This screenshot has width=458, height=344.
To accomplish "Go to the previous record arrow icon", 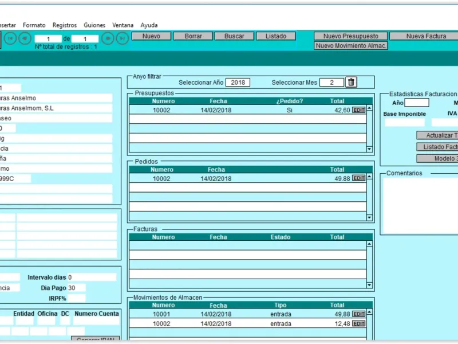I will 25,38.
